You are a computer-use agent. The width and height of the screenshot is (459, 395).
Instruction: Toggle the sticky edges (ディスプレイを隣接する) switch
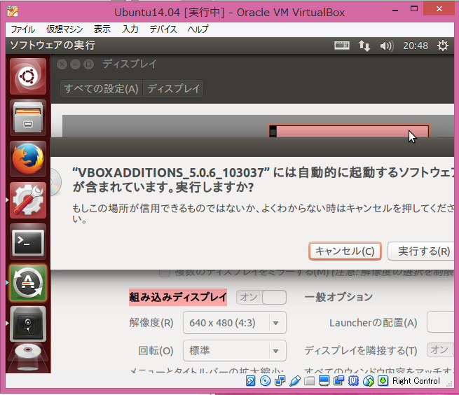click(441, 350)
